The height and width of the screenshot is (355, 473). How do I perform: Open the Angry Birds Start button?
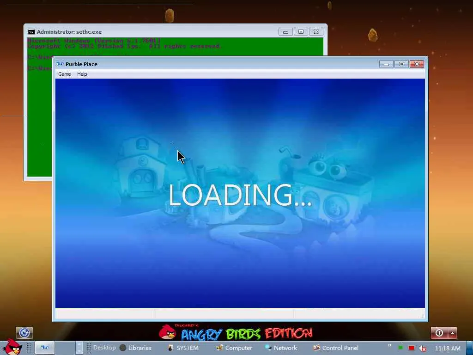coord(12,347)
